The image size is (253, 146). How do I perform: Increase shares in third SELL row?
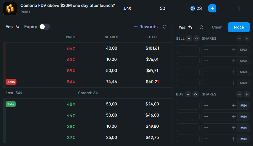pos(233,72)
